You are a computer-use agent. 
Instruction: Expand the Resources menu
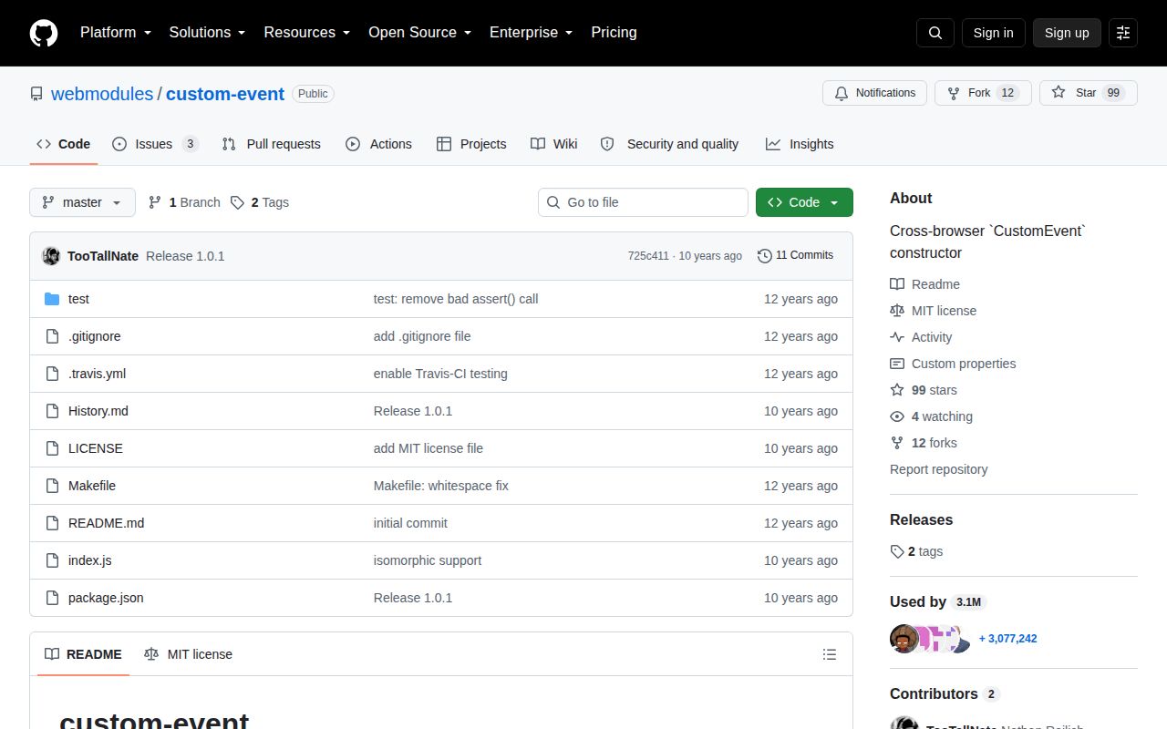(307, 33)
